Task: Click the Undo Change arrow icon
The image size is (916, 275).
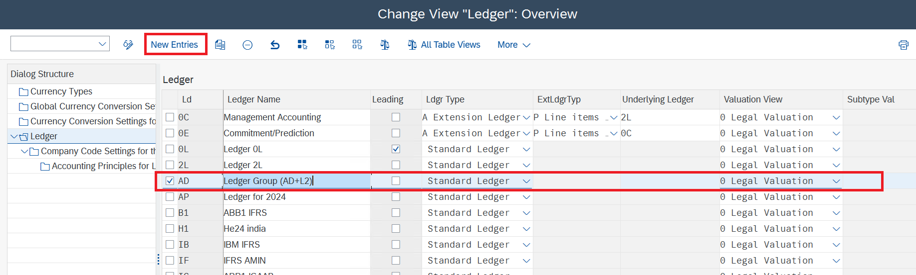Action: pyautogui.click(x=275, y=45)
